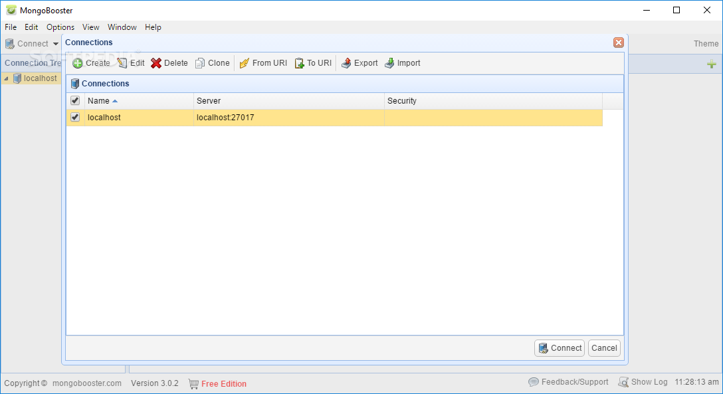This screenshot has width=723, height=394.
Task: Open the Help menu
Action: 153,27
